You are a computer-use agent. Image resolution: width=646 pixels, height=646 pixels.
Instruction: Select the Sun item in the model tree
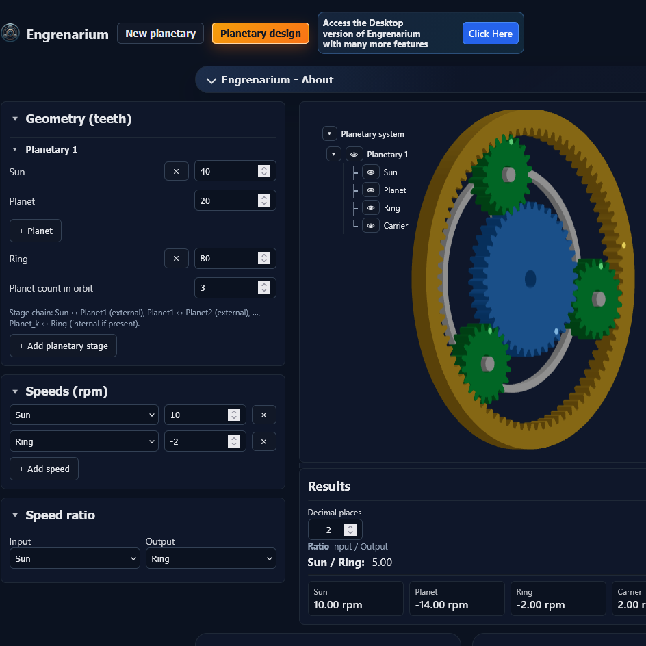coord(390,172)
